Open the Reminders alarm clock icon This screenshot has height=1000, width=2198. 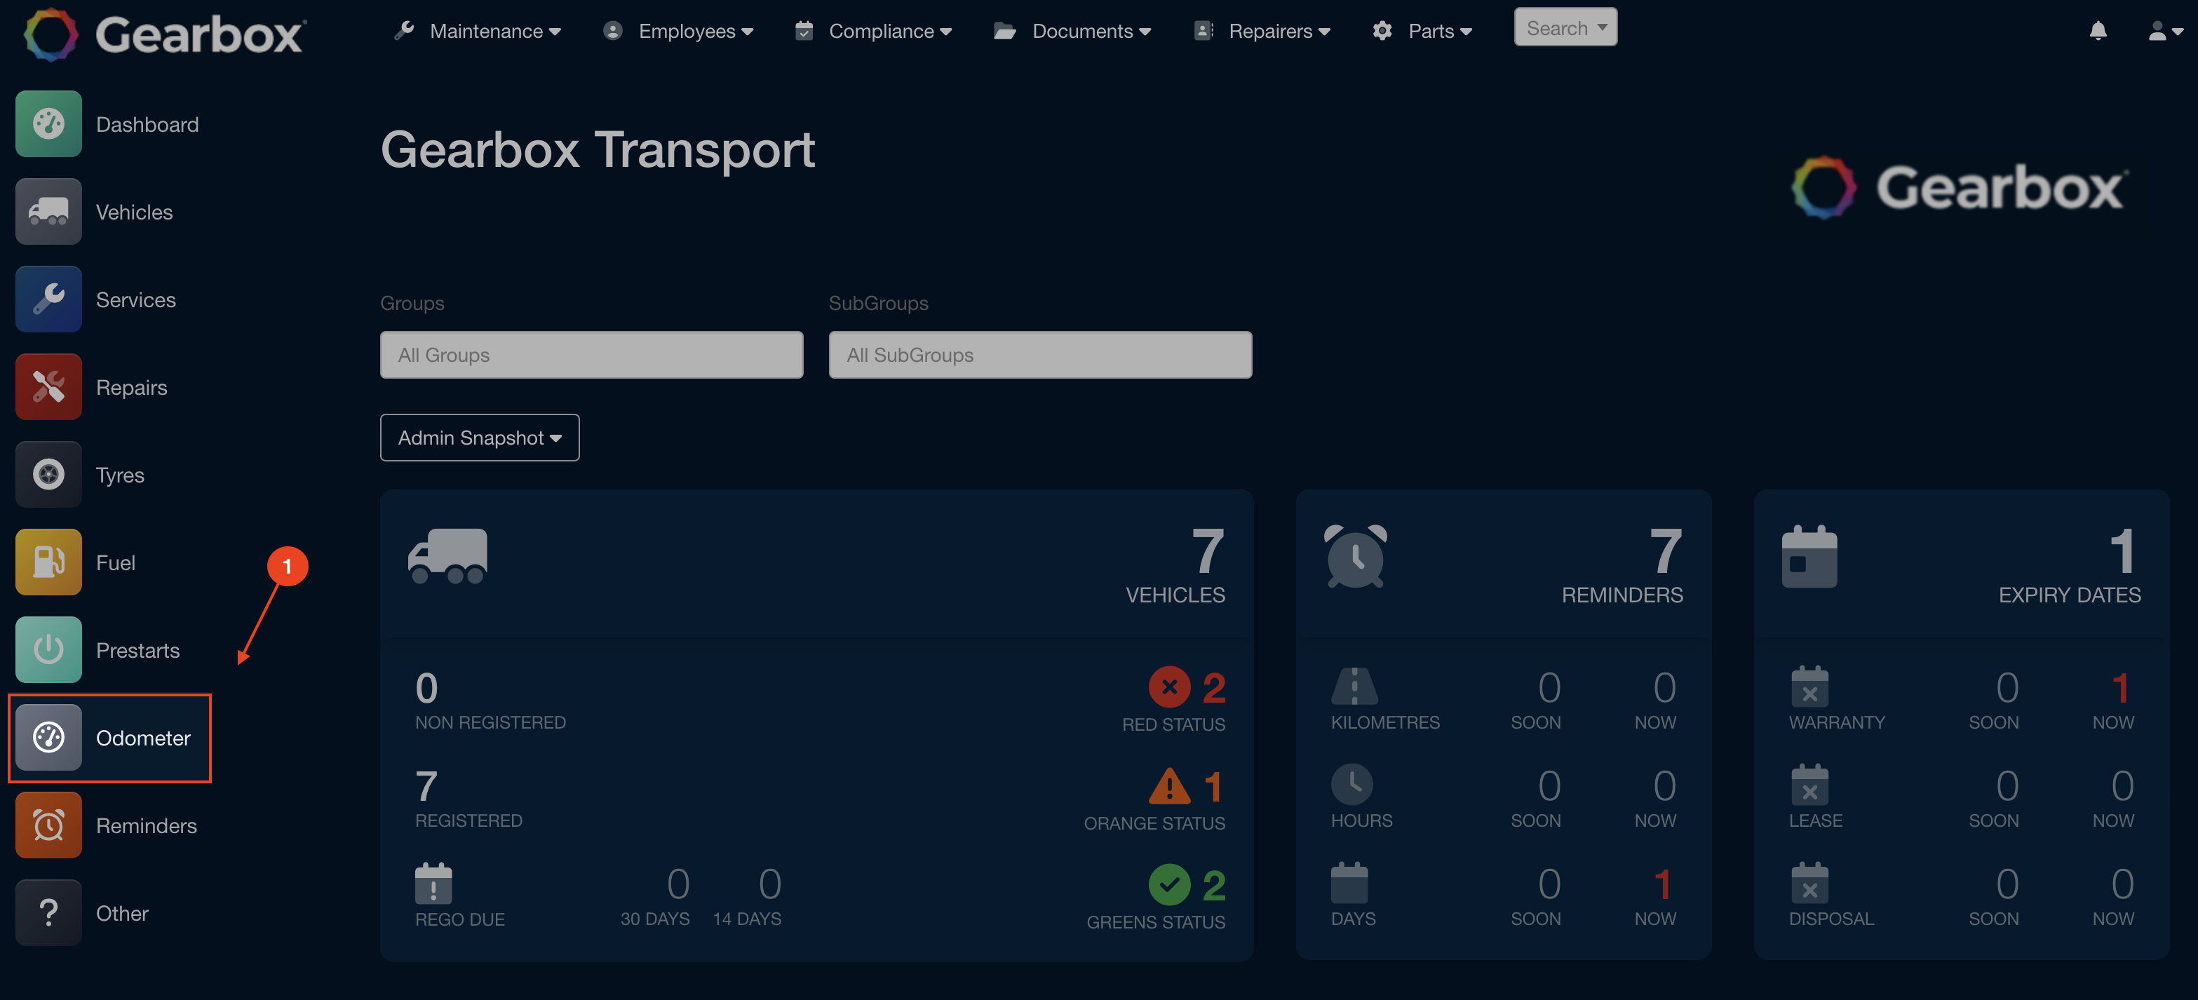pos(48,825)
